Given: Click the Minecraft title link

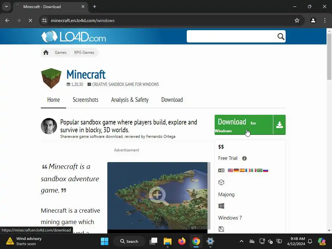Looking at the screenshot, I should [86, 75].
